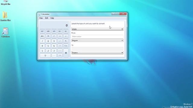Click the division key
The width and height of the screenshot is (193, 108).
click(60, 41)
